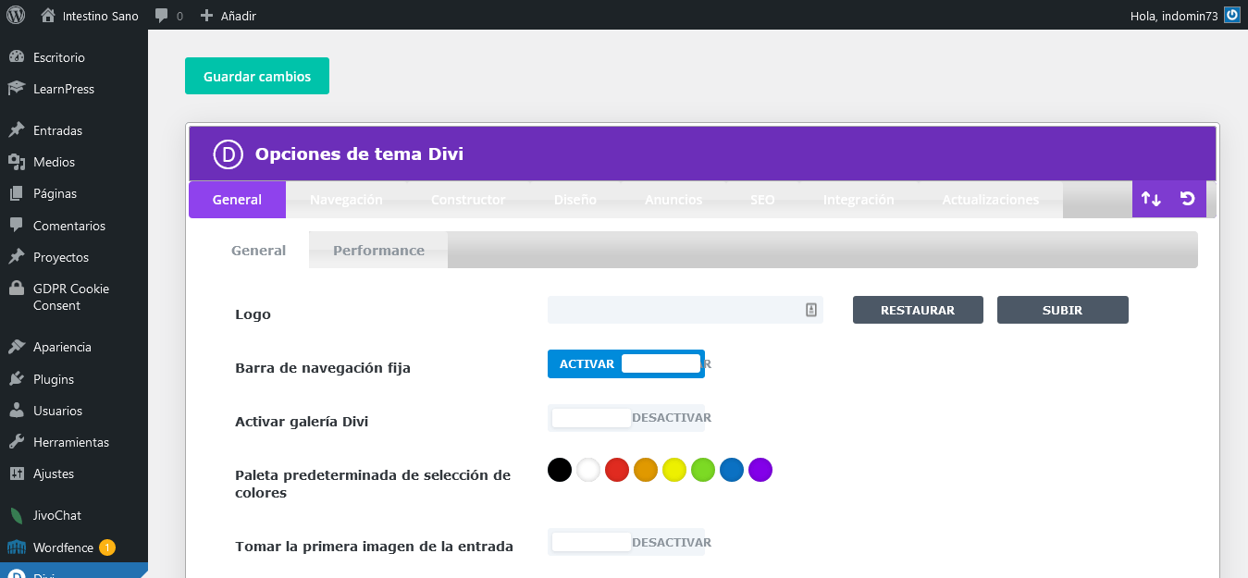The width and height of the screenshot is (1248, 578).
Task: Click the Wordfence notification badge
Action: pyautogui.click(x=107, y=547)
